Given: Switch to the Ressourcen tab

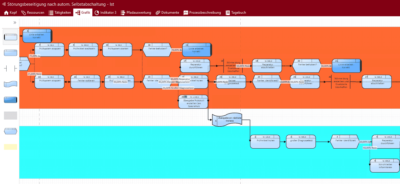Looking at the screenshot, I should [33, 13].
